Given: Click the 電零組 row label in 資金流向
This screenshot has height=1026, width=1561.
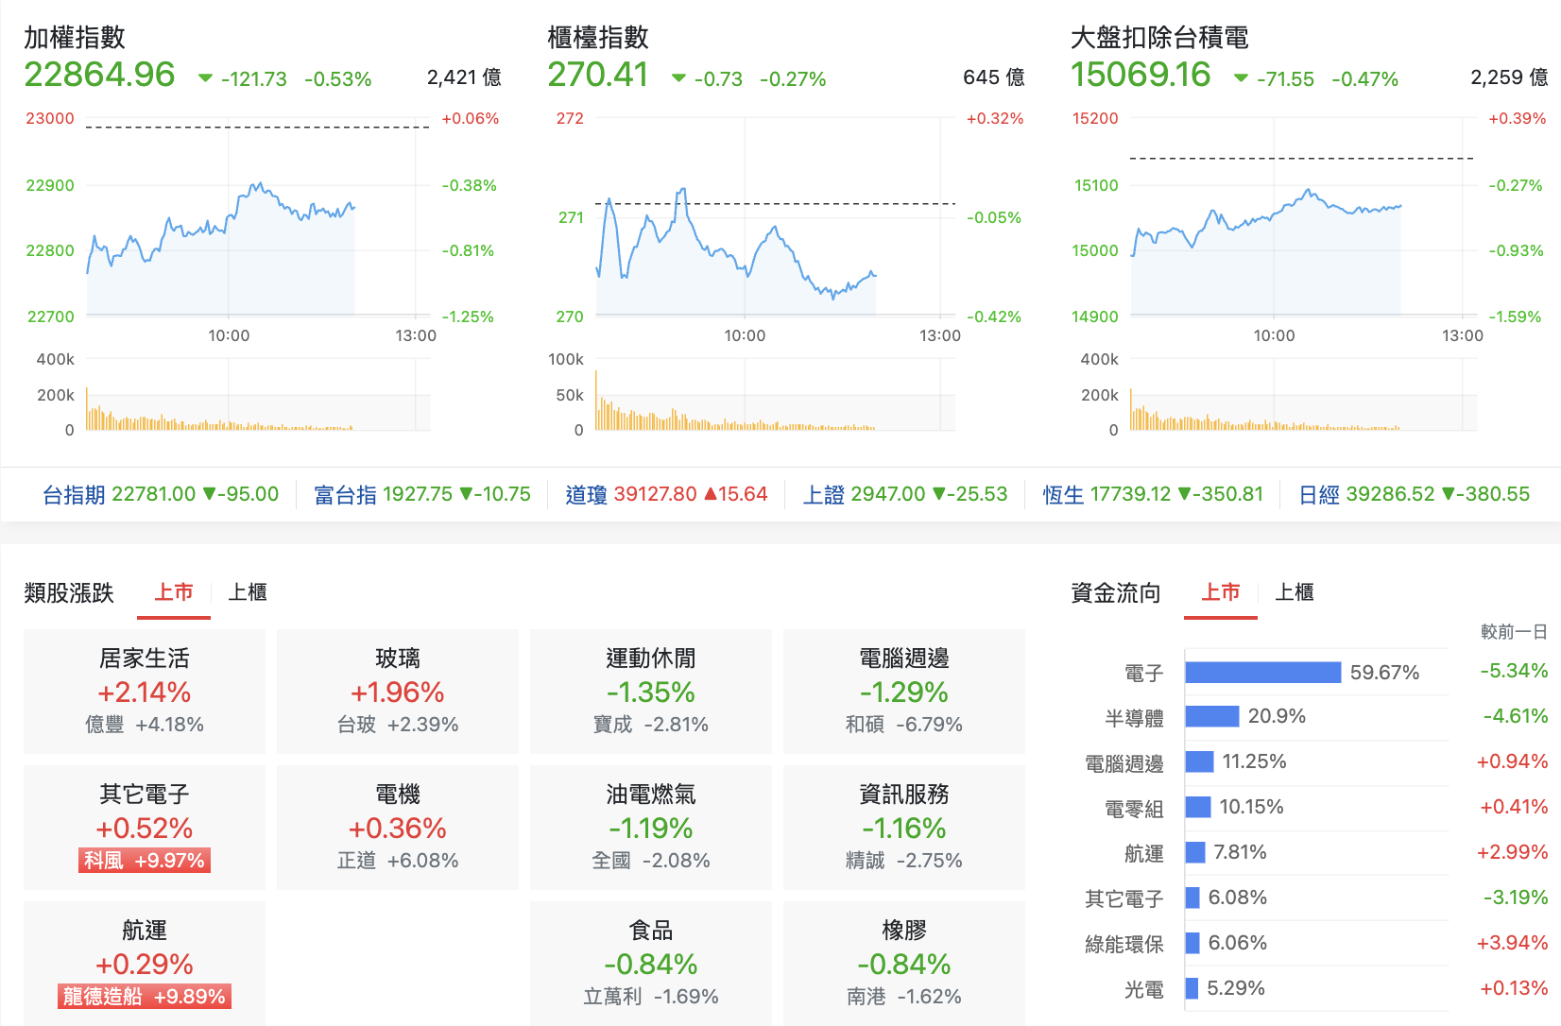Looking at the screenshot, I should pos(1134,809).
